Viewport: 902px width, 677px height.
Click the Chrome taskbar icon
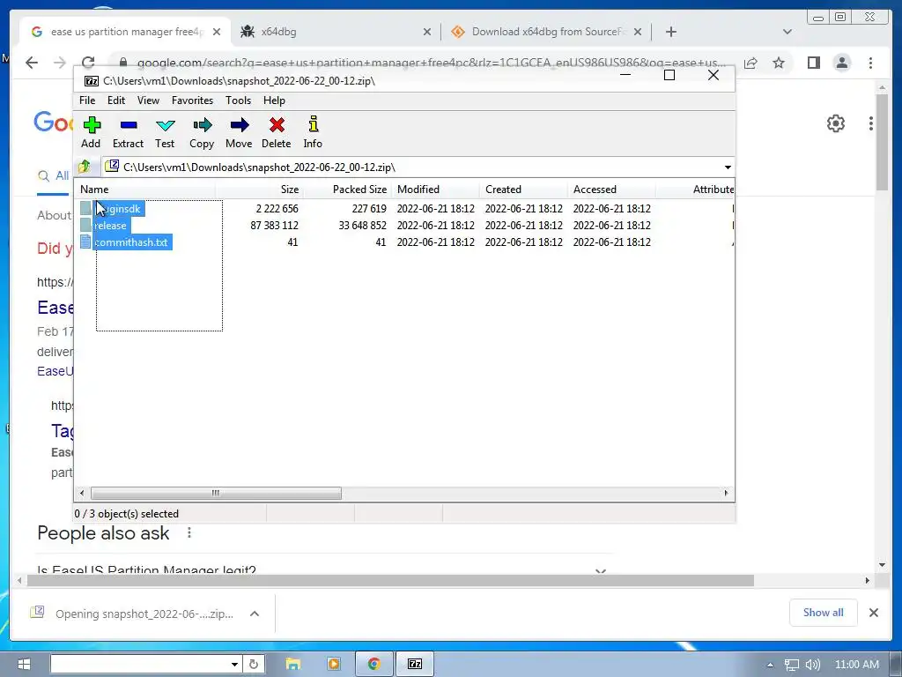(374, 665)
